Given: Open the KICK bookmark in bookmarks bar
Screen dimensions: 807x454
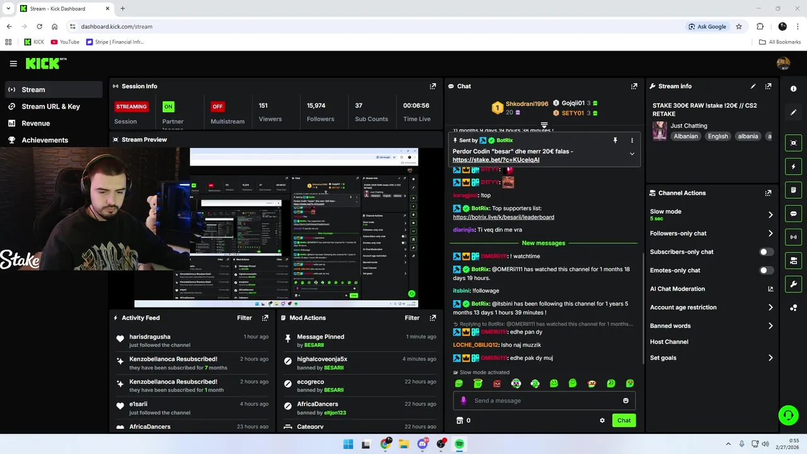Looking at the screenshot, I should point(34,42).
